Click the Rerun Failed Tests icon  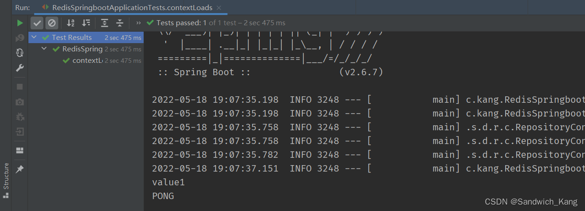coord(20,38)
